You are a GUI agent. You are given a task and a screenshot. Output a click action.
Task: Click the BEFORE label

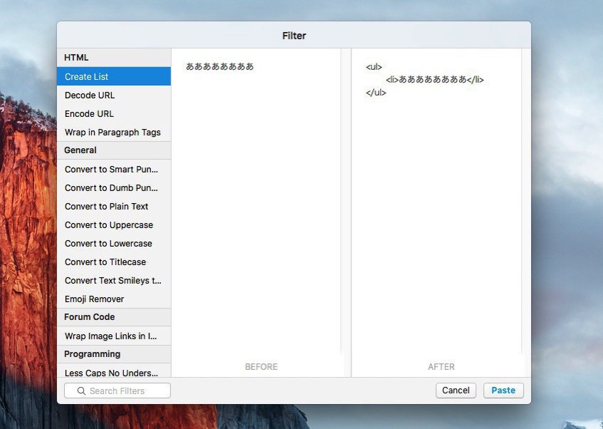pyautogui.click(x=261, y=366)
